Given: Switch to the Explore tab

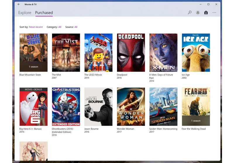Looking at the screenshot, I should tap(25, 13).
